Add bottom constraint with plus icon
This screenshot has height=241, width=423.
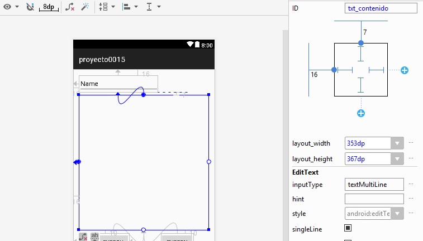[x=361, y=114]
